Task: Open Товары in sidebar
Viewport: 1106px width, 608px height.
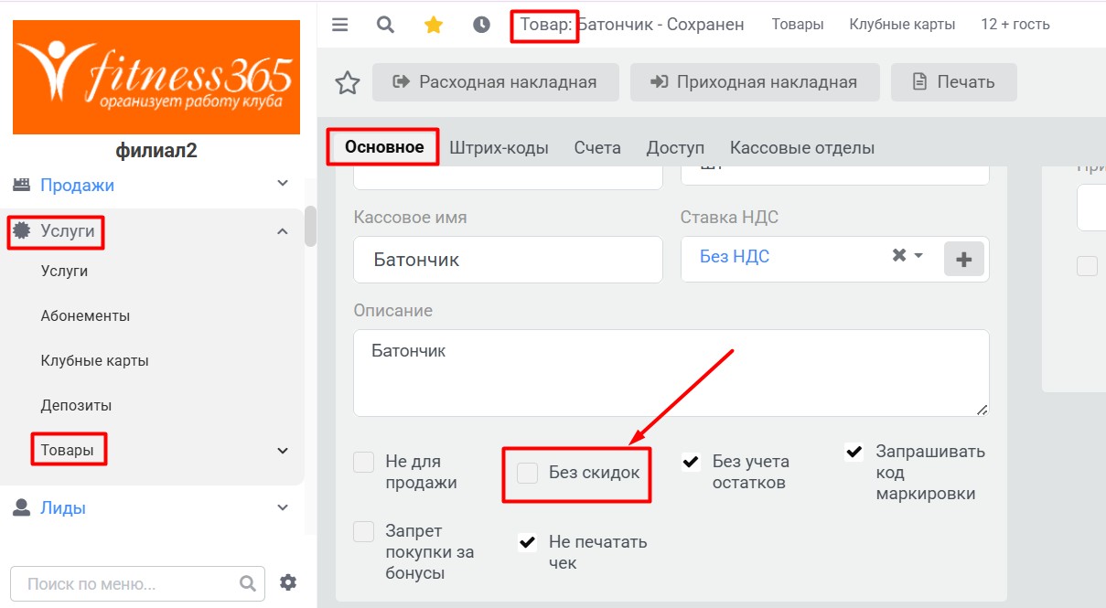Action: [67, 450]
